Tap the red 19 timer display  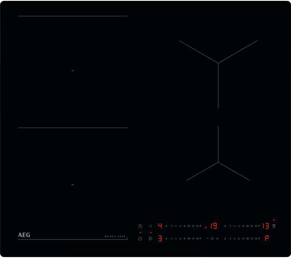coord(213,226)
